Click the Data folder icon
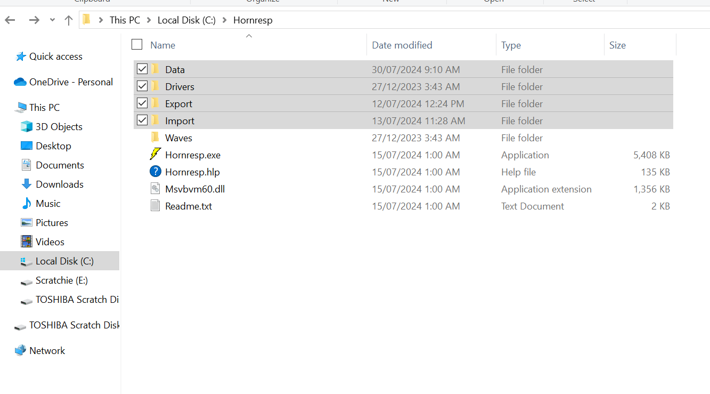 156,69
